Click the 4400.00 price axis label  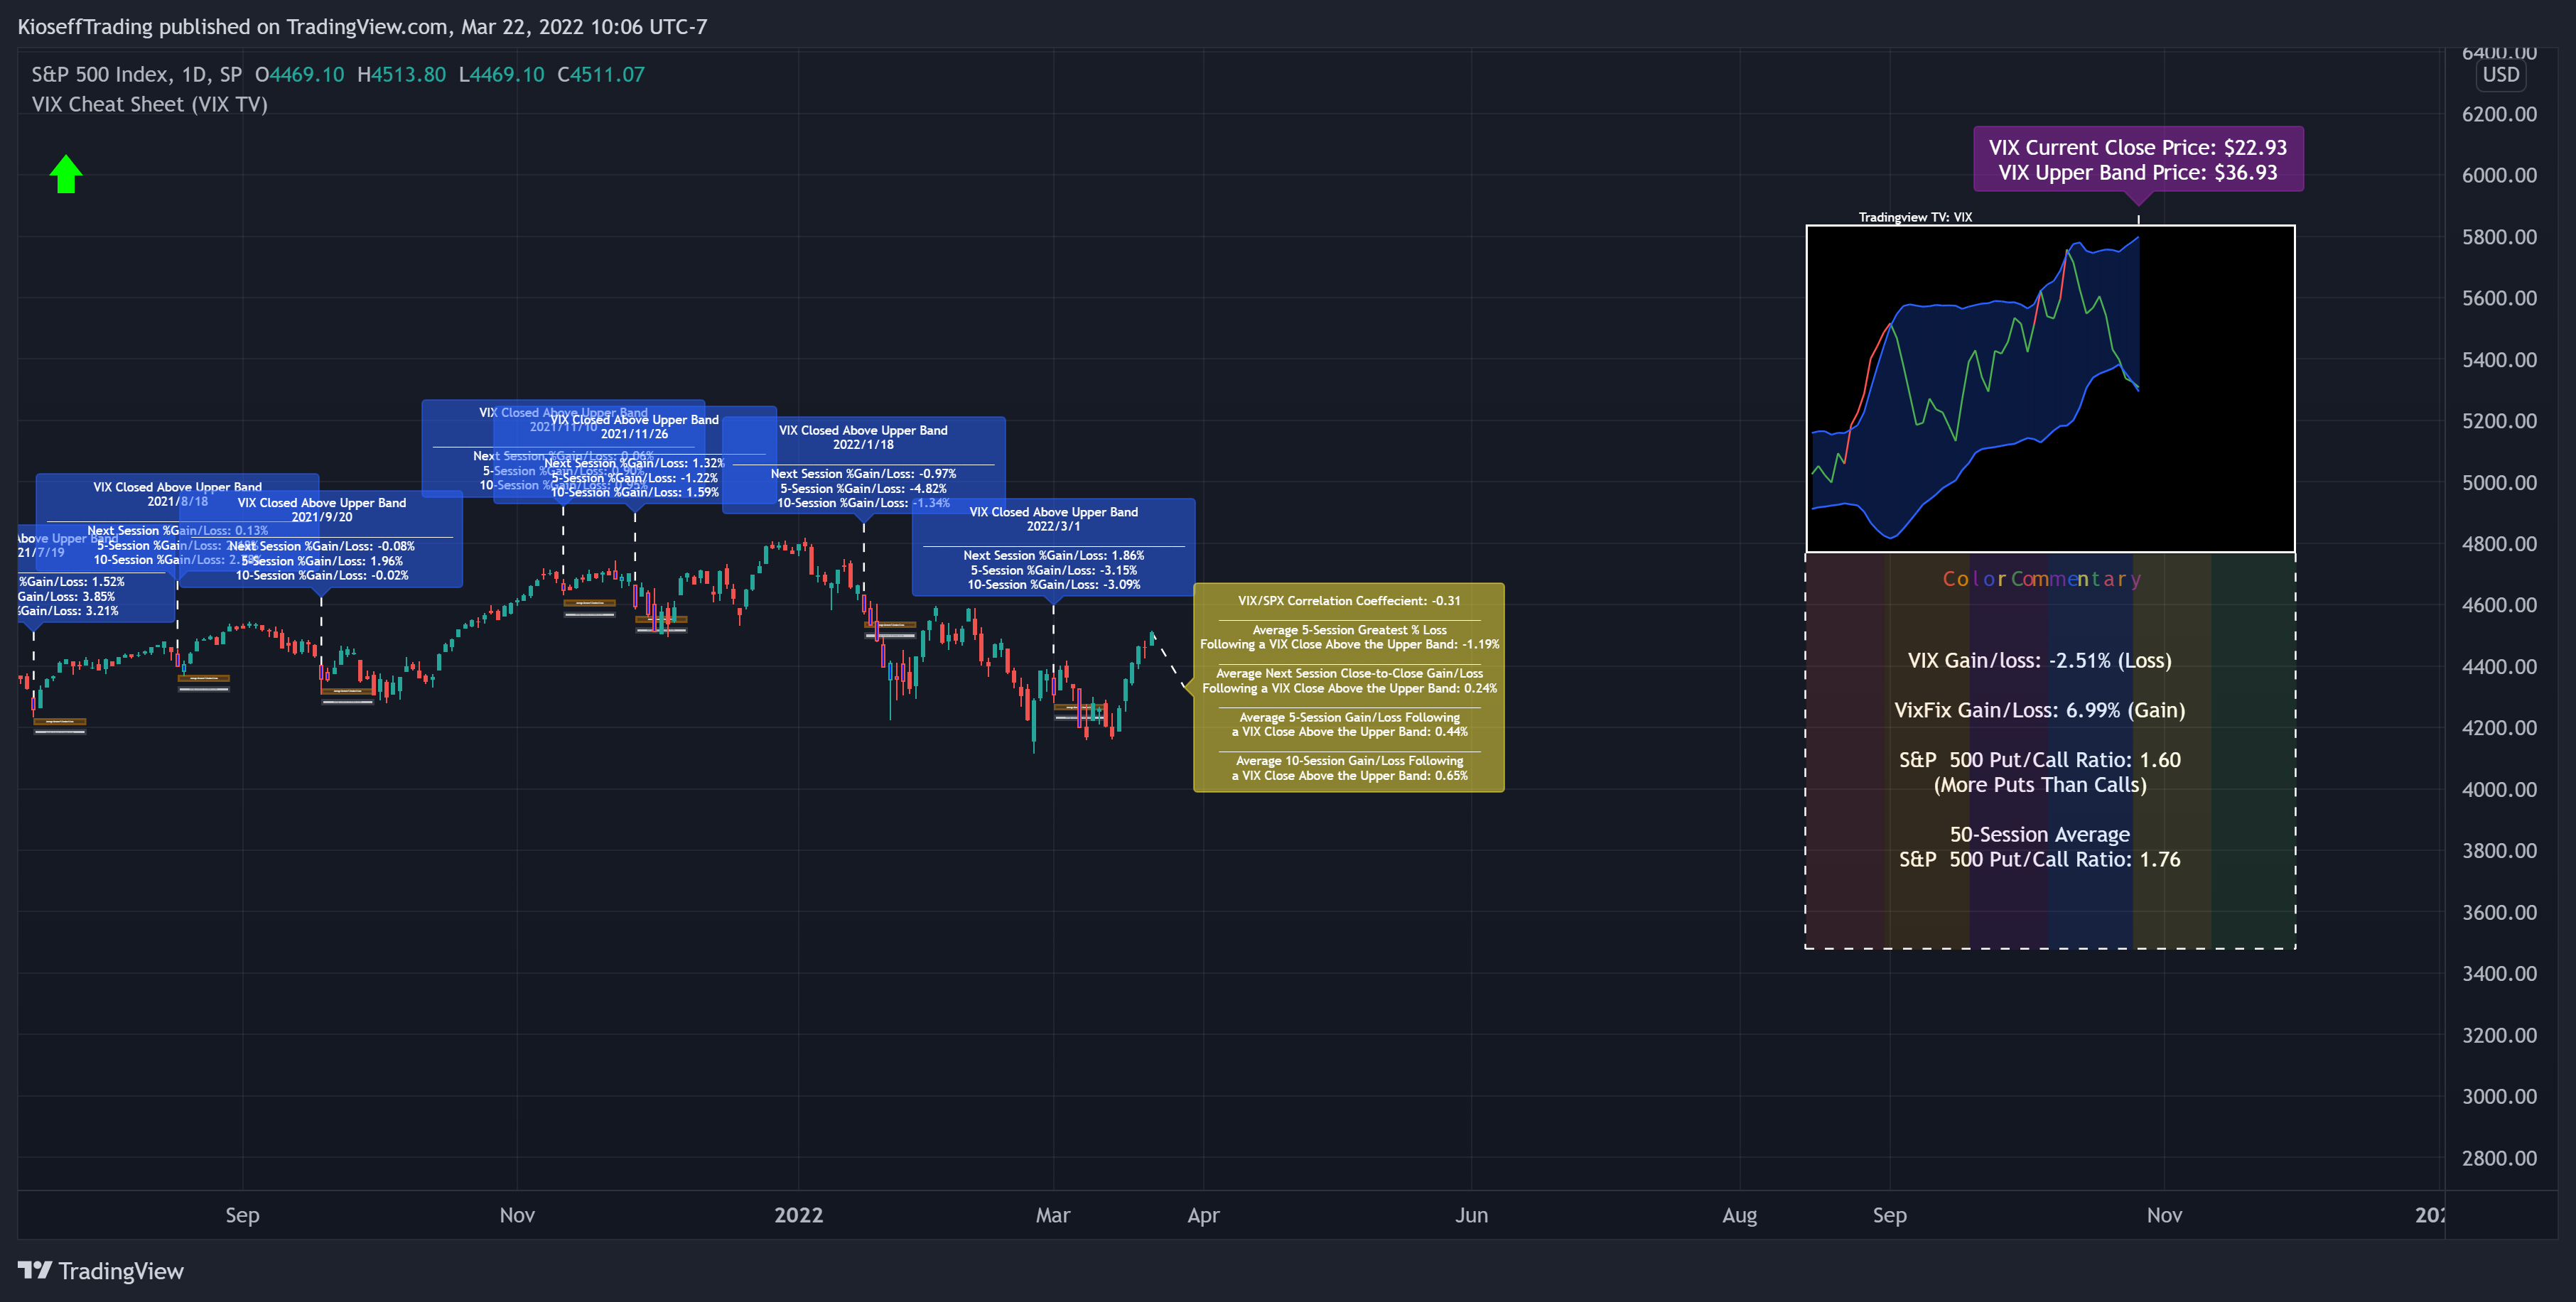(2499, 666)
